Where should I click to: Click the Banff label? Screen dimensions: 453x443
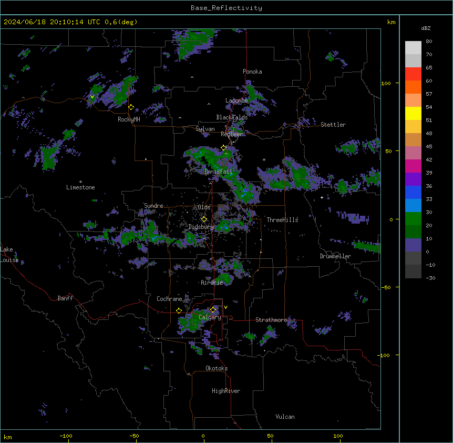65,298
